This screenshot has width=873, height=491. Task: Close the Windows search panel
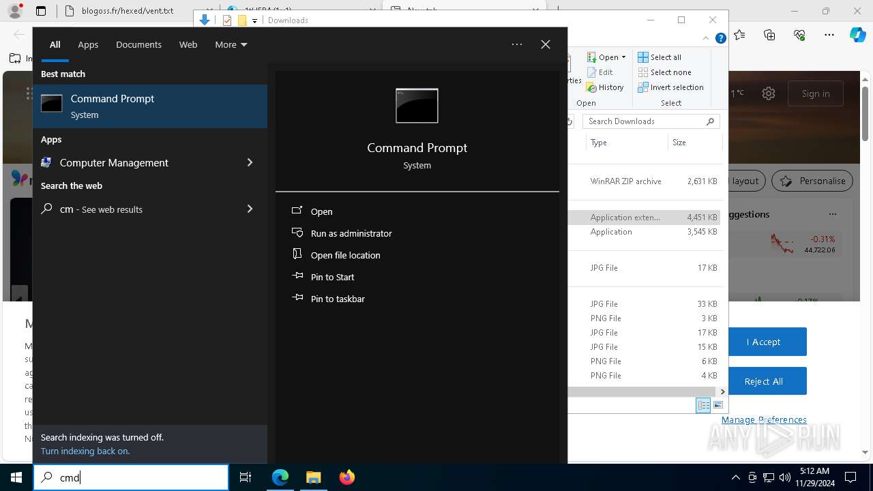point(546,44)
